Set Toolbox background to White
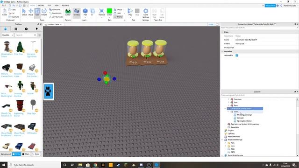The width and height of the screenshot is (299, 168). (x=16, y=154)
